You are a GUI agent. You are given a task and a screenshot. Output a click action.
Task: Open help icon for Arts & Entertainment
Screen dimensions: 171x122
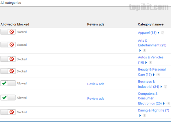(144, 51)
